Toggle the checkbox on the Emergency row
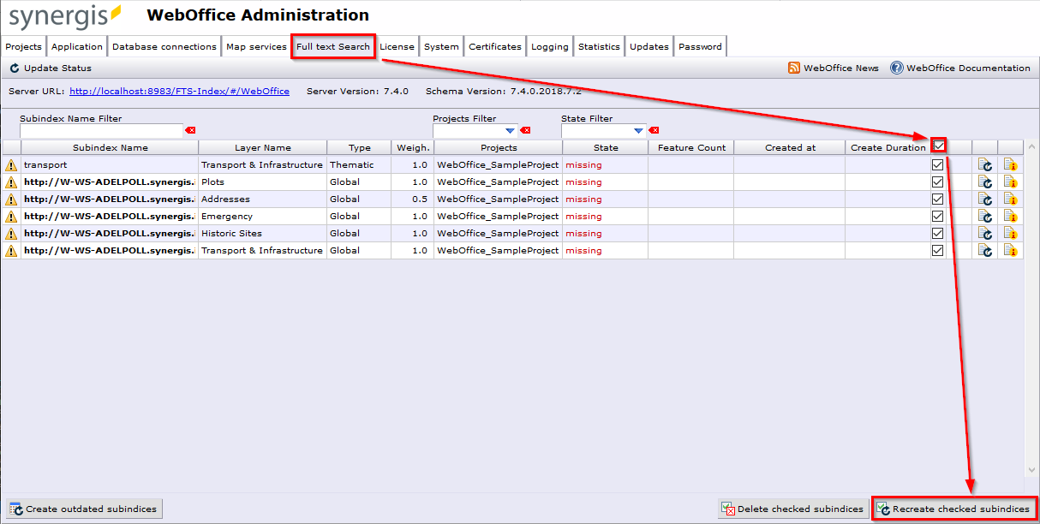The height and width of the screenshot is (524, 1040). (938, 216)
